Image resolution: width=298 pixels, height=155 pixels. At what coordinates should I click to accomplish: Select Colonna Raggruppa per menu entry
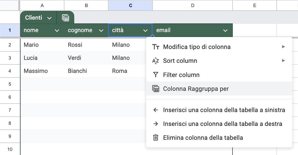pyautogui.click(x=219, y=88)
